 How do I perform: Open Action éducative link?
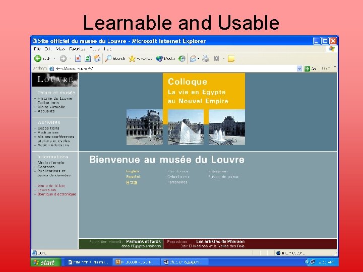(53, 145)
